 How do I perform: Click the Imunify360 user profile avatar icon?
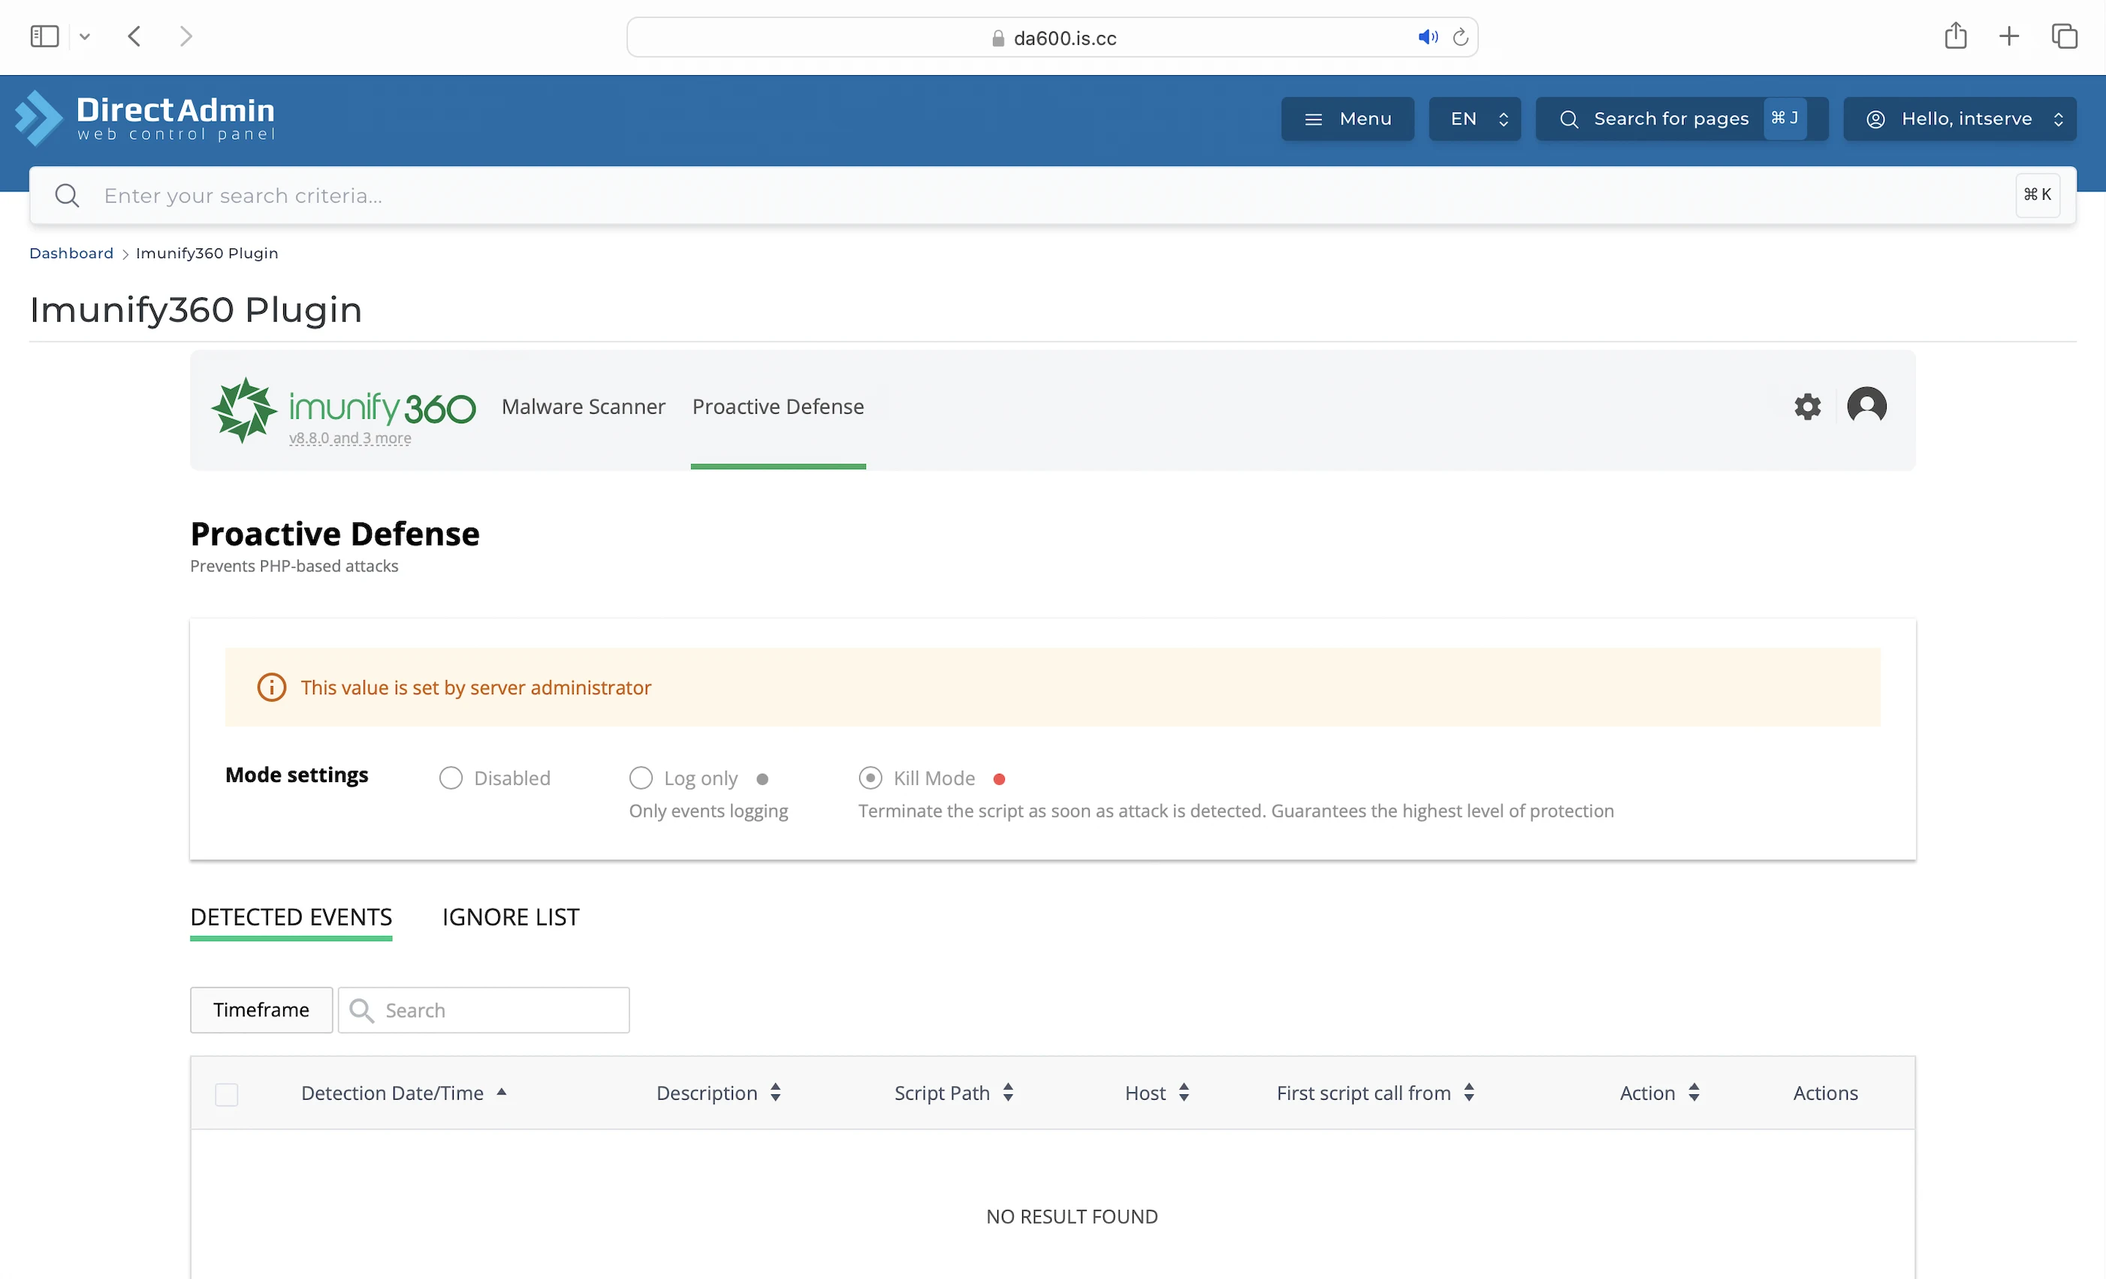(x=1866, y=405)
